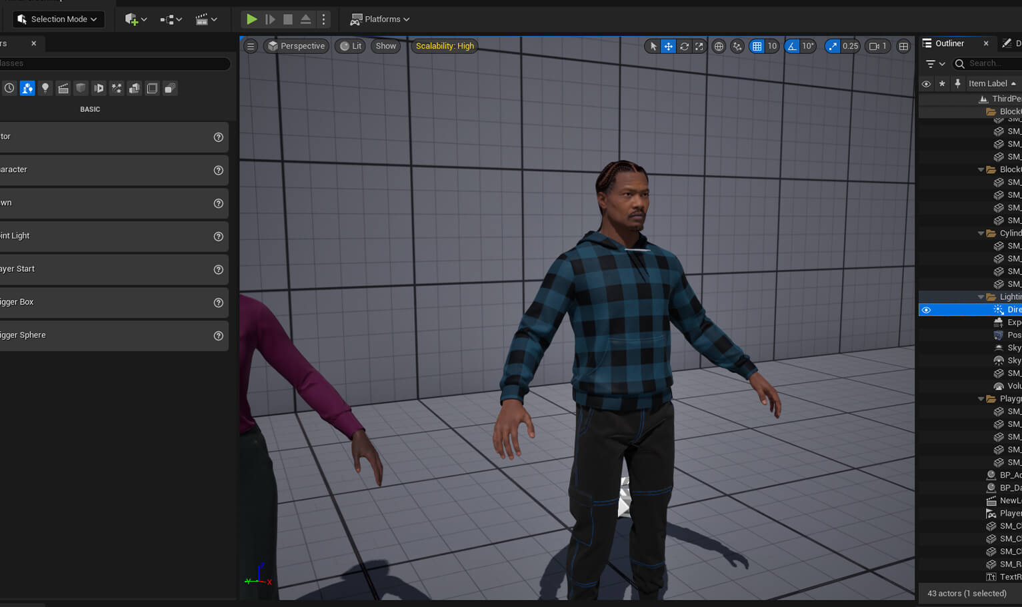
Task: Open the Platforms dropdown menu
Action: [380, 19]
